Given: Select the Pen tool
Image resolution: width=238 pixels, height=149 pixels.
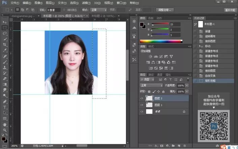Looking at the screenshot, I should [x=5, y=101].
